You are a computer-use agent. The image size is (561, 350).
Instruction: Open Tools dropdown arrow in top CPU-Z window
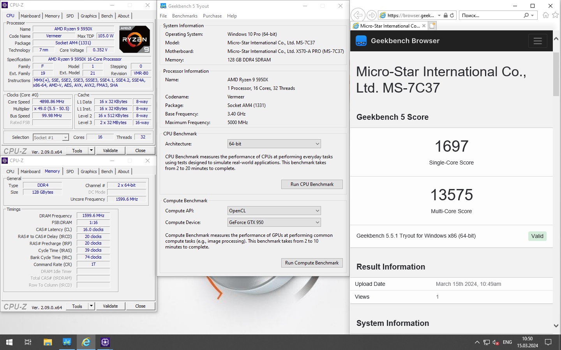click(91, 150)
